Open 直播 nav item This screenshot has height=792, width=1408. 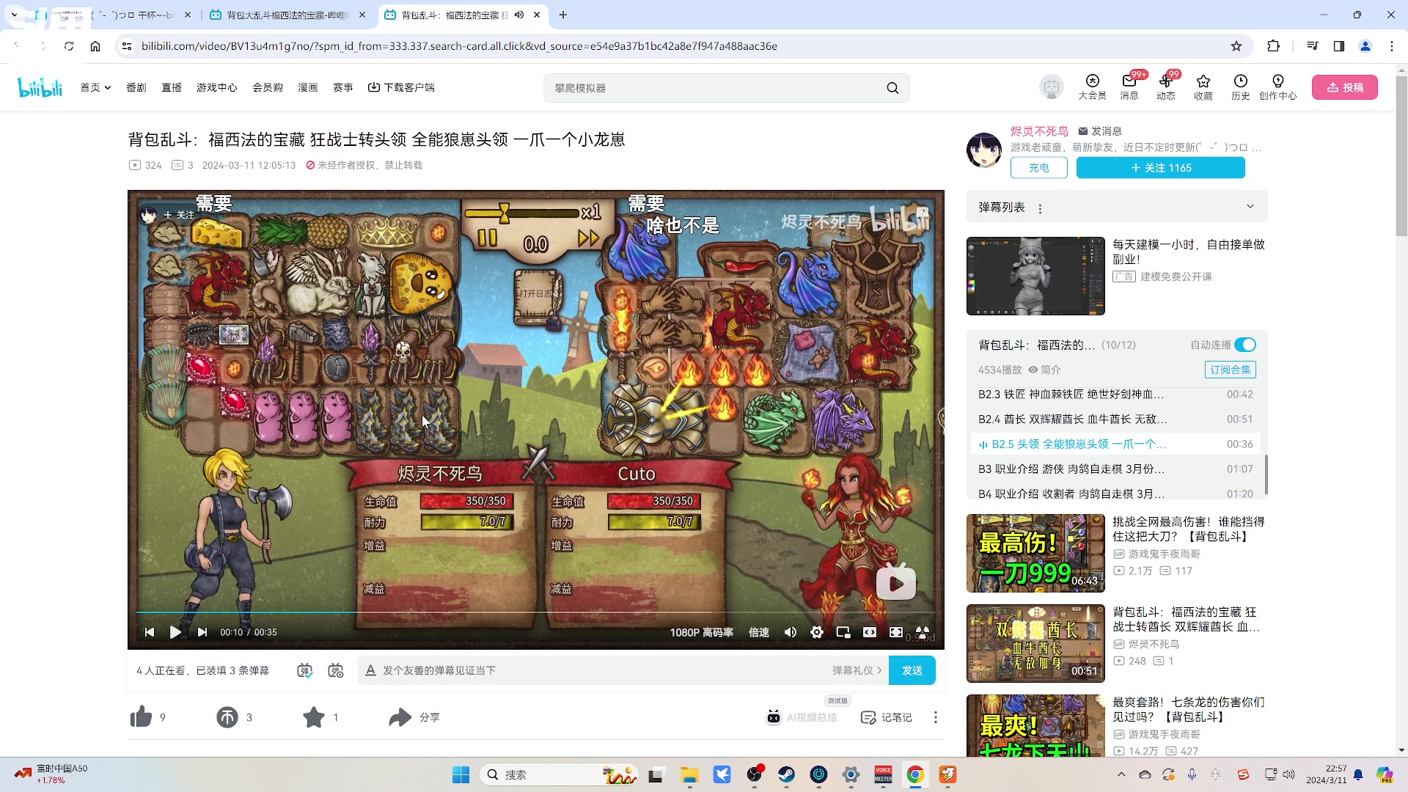point(171,87)
